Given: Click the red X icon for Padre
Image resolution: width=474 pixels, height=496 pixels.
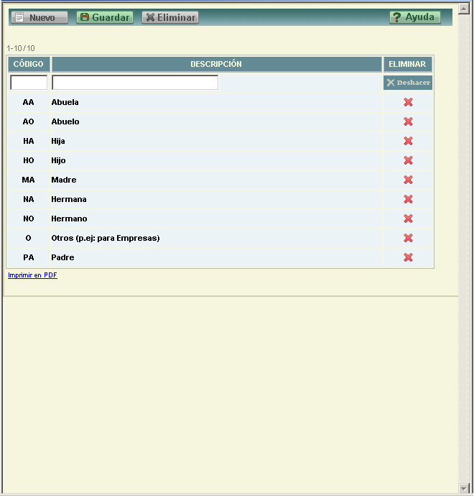Looking at the screenshot, I should [408, 257].
